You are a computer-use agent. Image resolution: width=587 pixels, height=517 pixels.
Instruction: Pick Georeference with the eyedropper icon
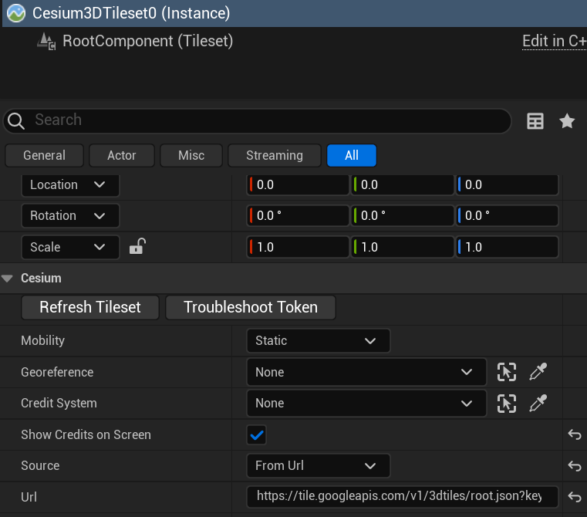point(538,372)
